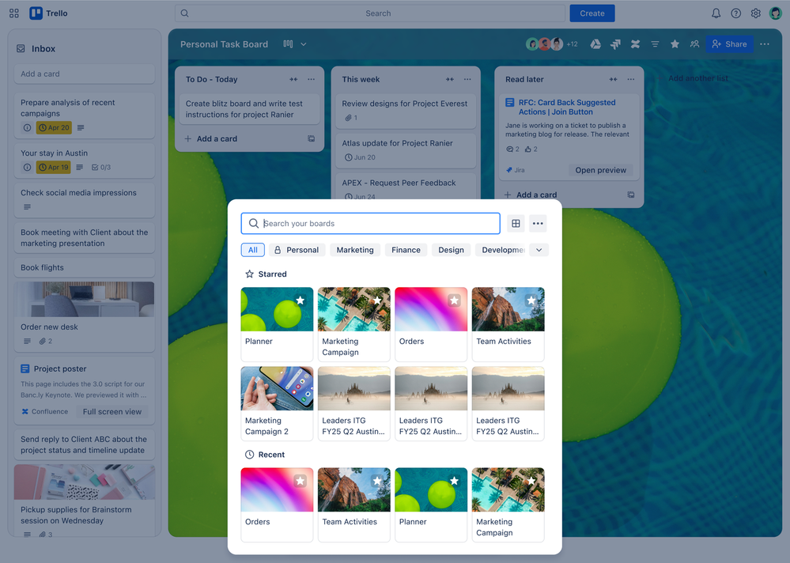Collapse the Read later list
790x563 pixels.
tap(613, 80)
